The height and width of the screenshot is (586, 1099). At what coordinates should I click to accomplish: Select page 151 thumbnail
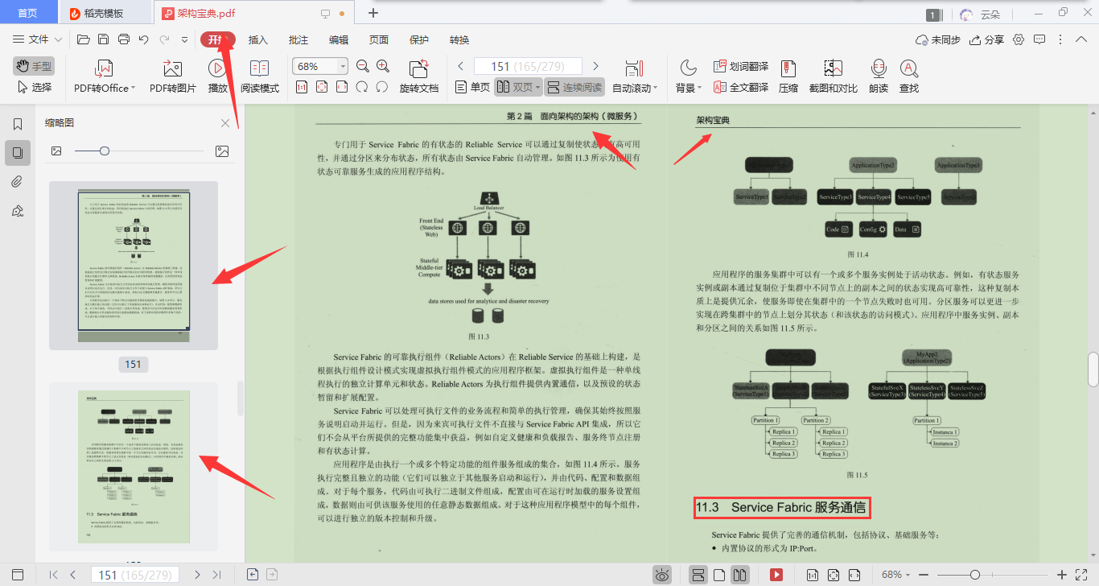click(x=134, y=265)
